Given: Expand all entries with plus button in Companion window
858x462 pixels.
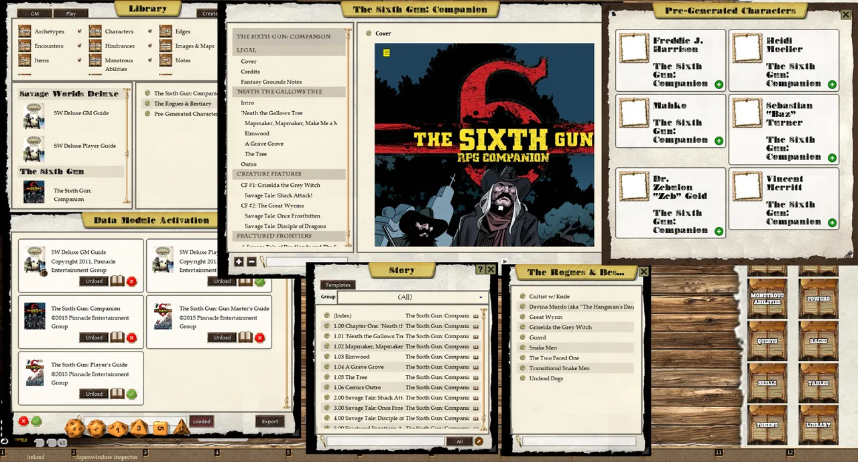Looking at the screenshot, I should pos(239,262).
